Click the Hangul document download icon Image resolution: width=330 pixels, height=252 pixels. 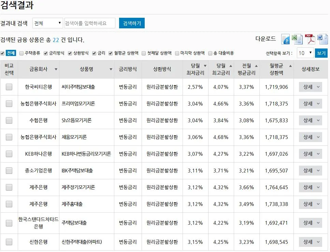pos(285,39)
